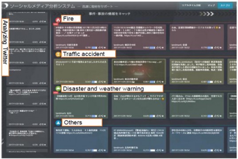Open the red flame fire category icon
The height and width of the screenshot is (159, 238).
pos(58,20)
